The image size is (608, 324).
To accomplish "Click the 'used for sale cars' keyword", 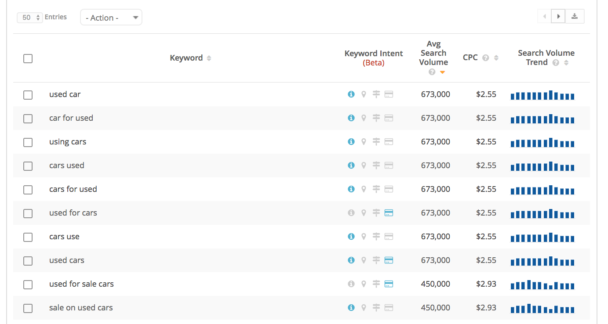I will 81,284.
